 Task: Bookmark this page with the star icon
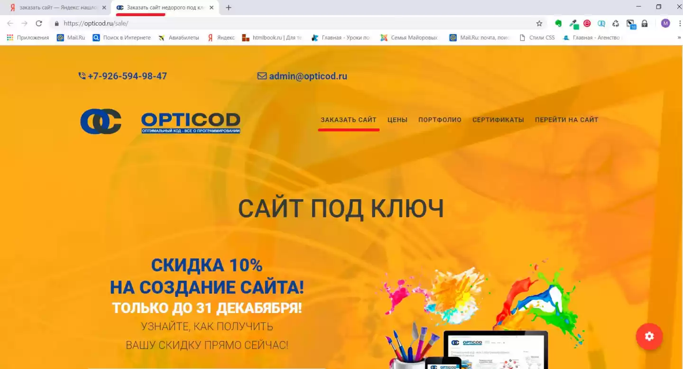(x=539, y=23)
